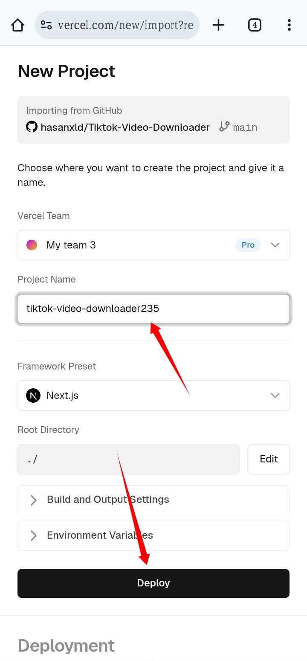Open the Vercel Team dropdown
The height and width of the screenshot is (661, 307).
pyautogui.click(x=275, y=245)
